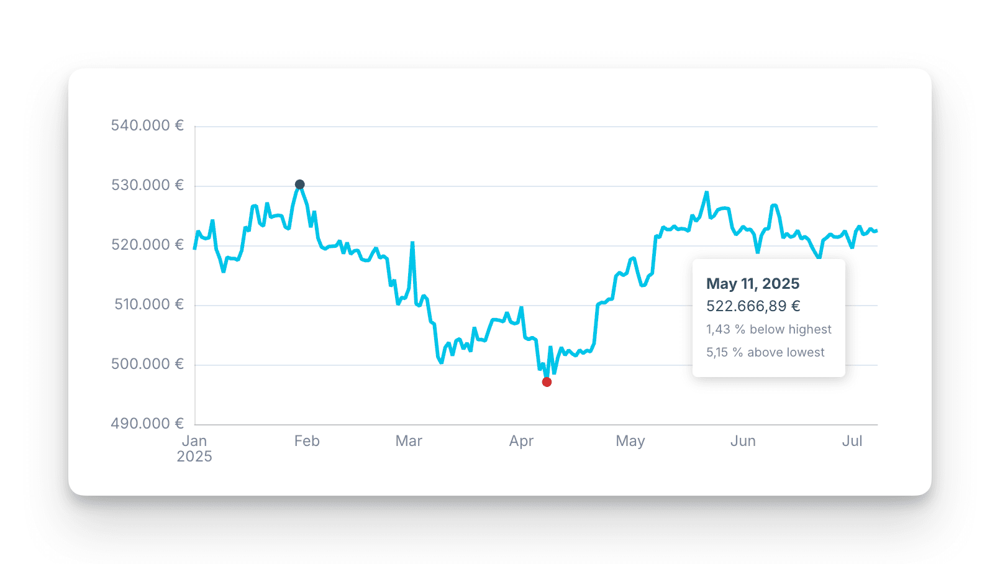Viewport: 1000px width, 564px height.
Task: Click the 490.000 € axis label
Action: click(147, 424)
